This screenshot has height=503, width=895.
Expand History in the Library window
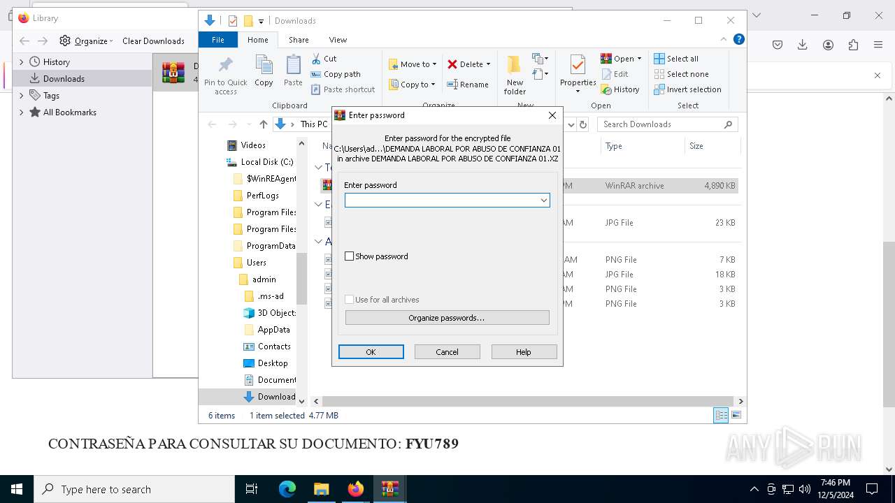tap(21, 62)
